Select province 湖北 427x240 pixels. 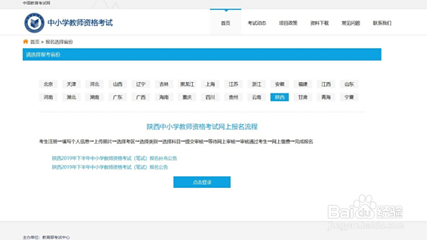tap(71, 97)
